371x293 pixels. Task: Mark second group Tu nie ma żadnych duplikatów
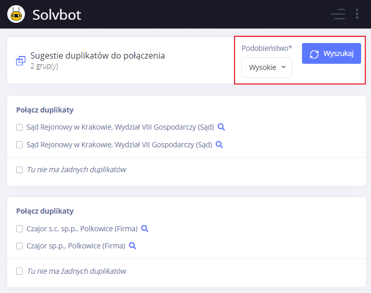(x=19, y=271)
